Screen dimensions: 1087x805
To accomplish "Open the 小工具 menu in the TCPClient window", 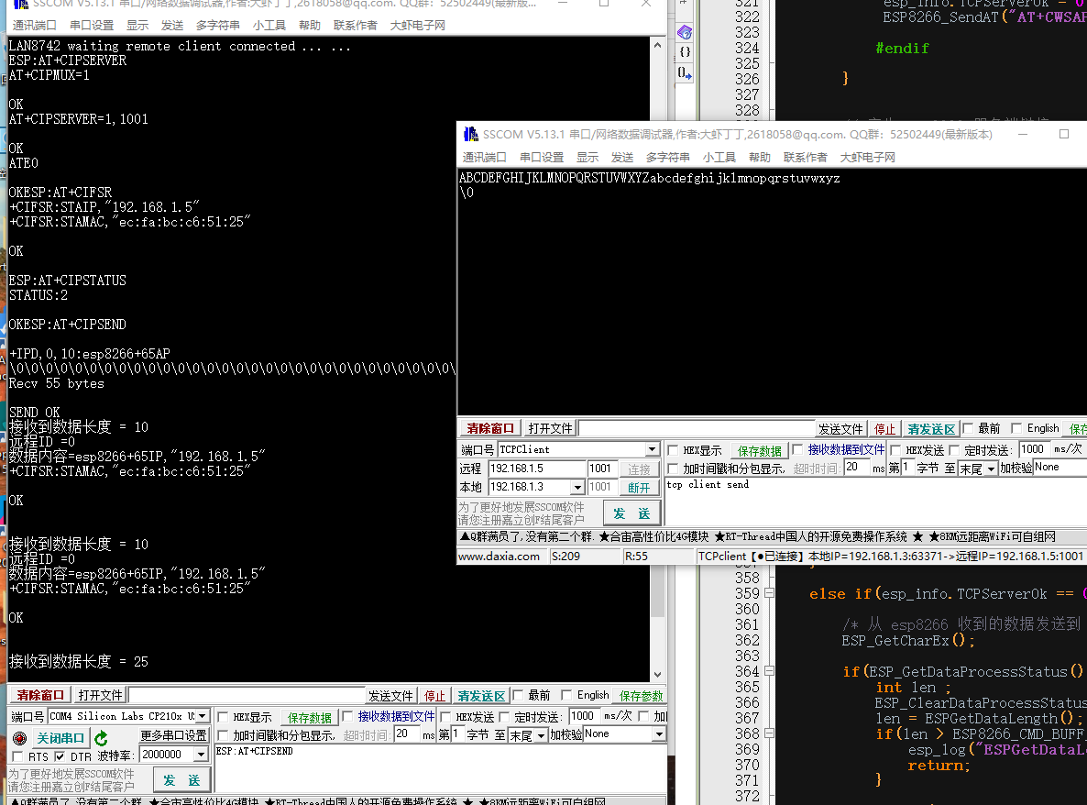I will click(719, 157).
